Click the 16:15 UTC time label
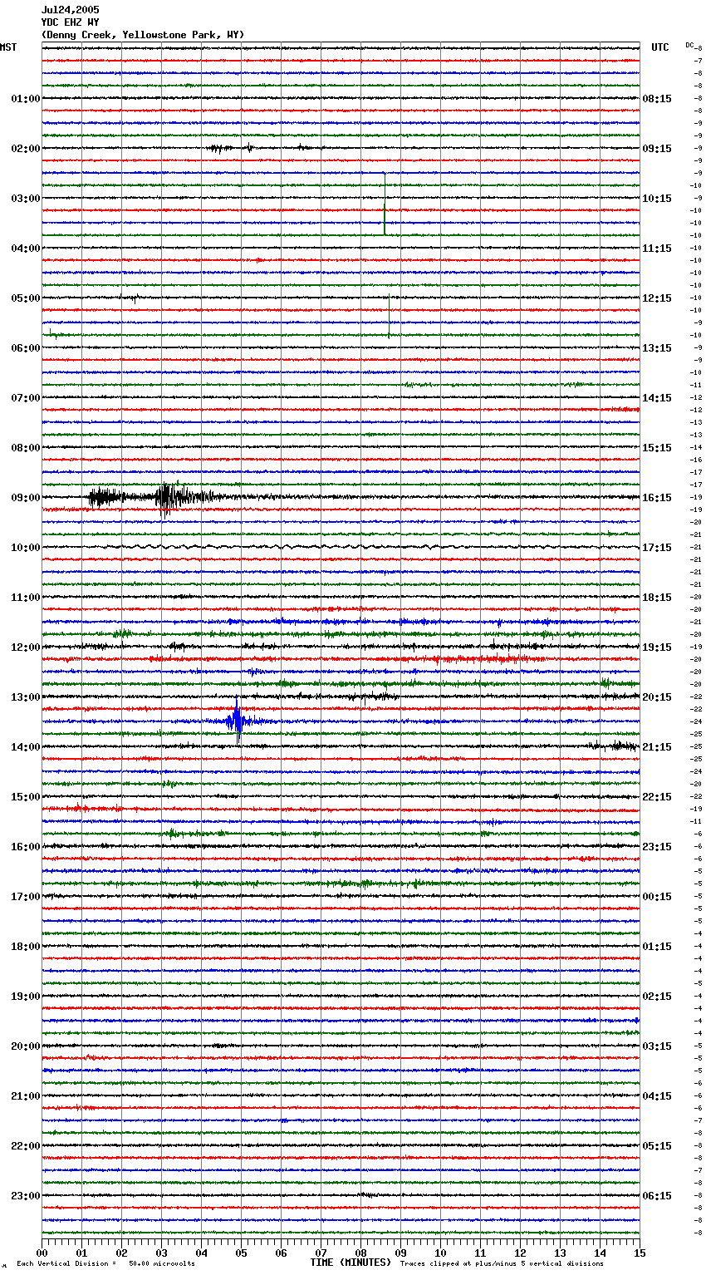 (657, 498)
